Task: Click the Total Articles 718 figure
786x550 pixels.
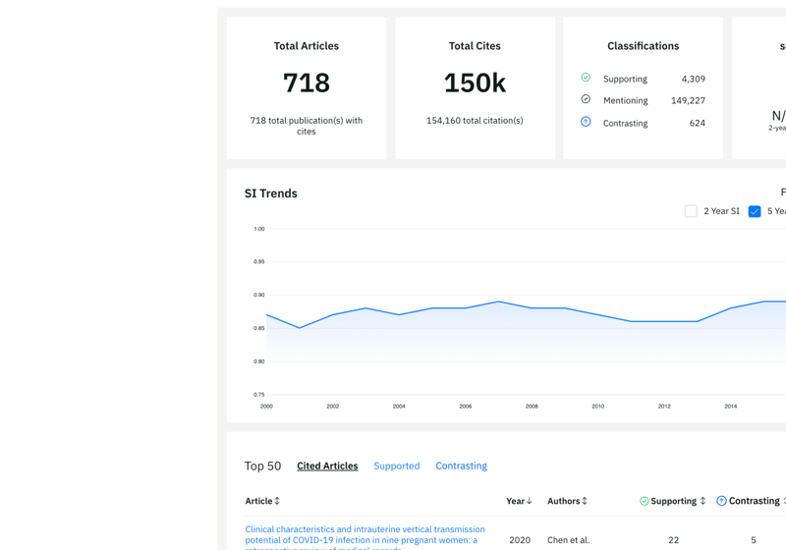Action: point(307,83)
